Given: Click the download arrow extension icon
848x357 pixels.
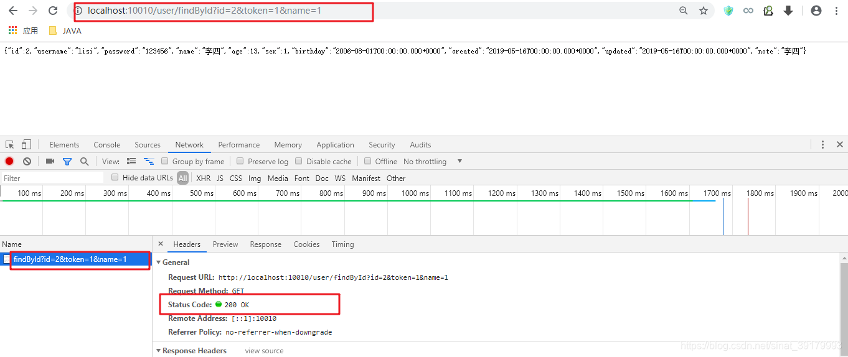Looking at the screenshot, I should click(788, 11).
